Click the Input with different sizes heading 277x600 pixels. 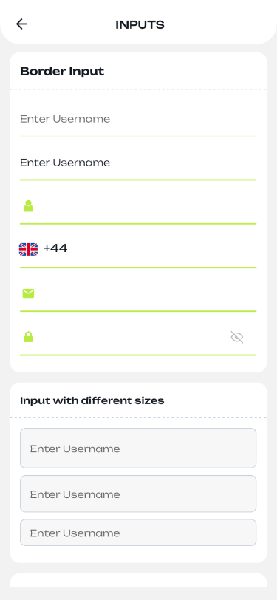(x=92, y=400)
